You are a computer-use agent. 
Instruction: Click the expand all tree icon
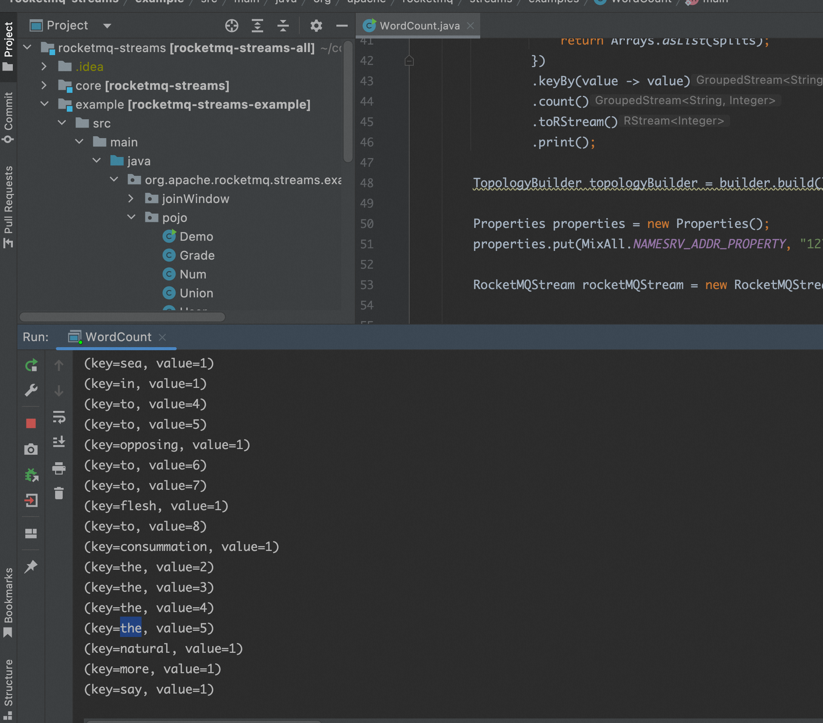[x=257, y=26]
